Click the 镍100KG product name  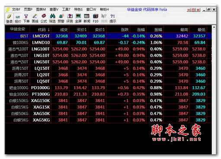(20, 43)
